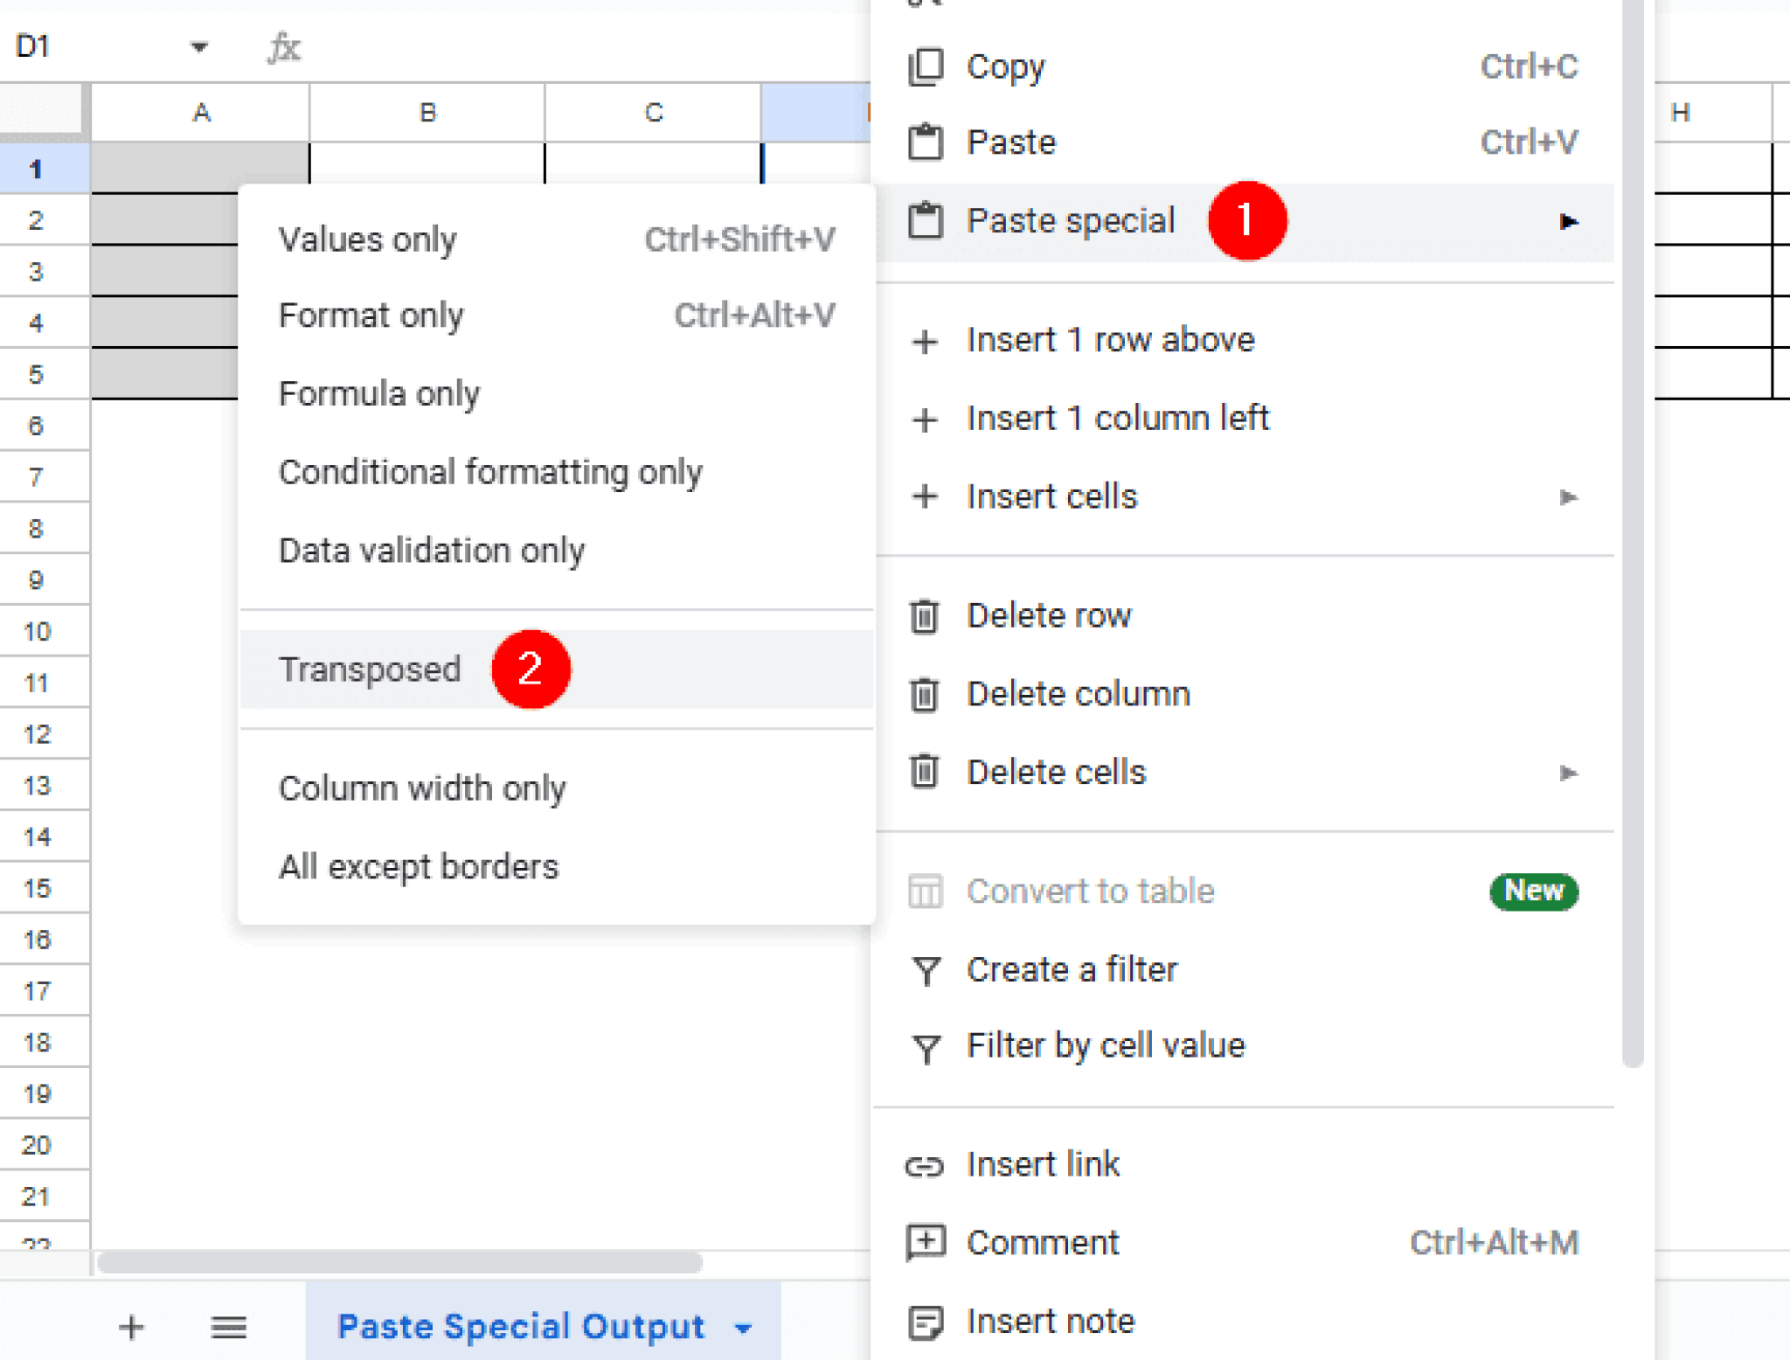This screenshot has height=1360, width=1790.
Task: Click the Copy icon in the context menu
Action: pos(926,66)
